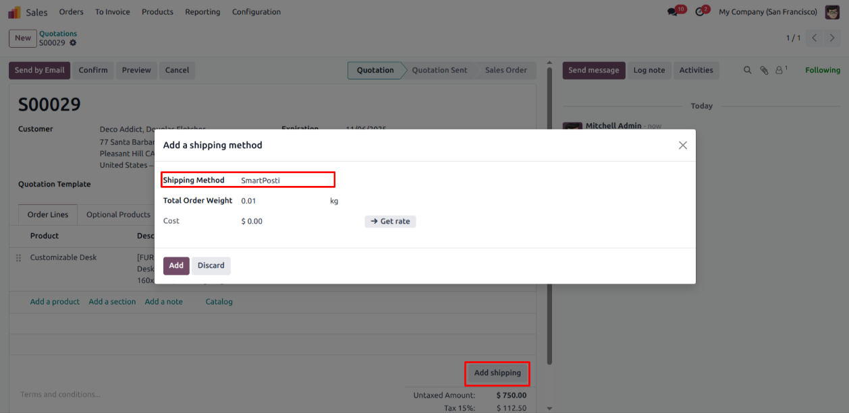849x413 pixels.
Task: Open the gear actions menu beside S00029
Action: pyautogui.click(x=73, y=43)
